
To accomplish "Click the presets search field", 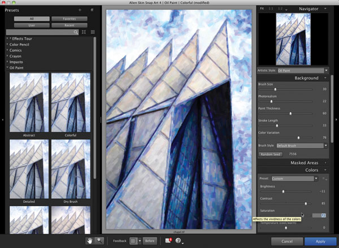I will point(40,32).
